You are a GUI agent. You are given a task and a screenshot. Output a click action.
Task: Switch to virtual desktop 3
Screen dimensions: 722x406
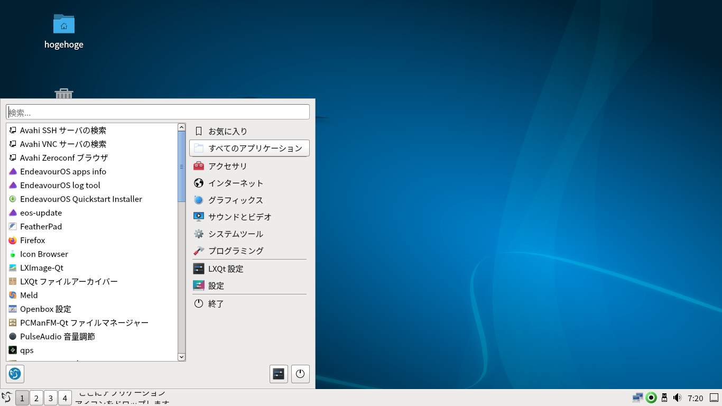pos(51,398)
